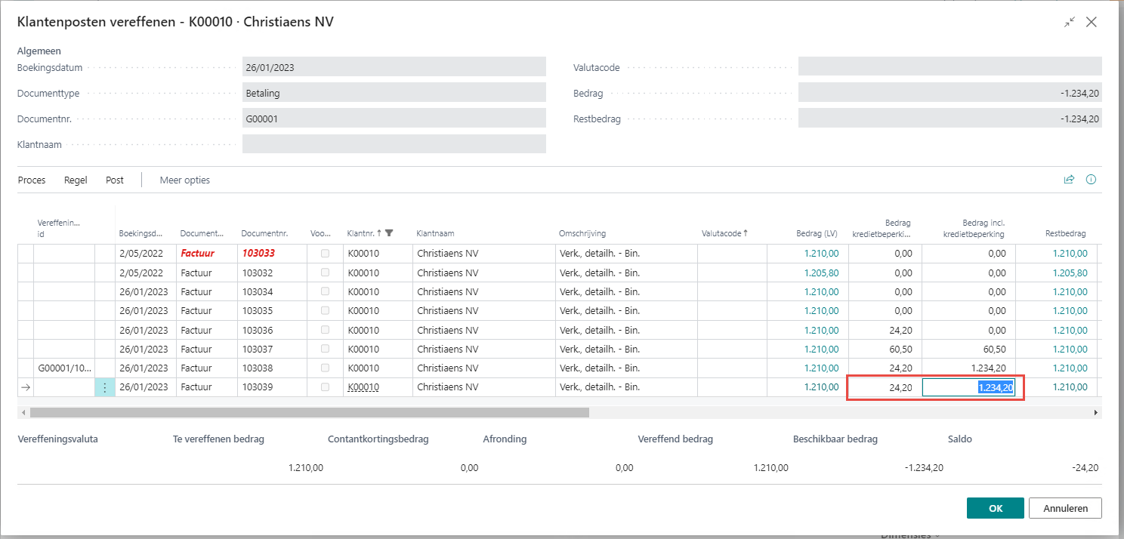Click the collapse dialog arrows icon
The width and height of the screenshot is (1124, 539).
click(x=1069, y=22)
